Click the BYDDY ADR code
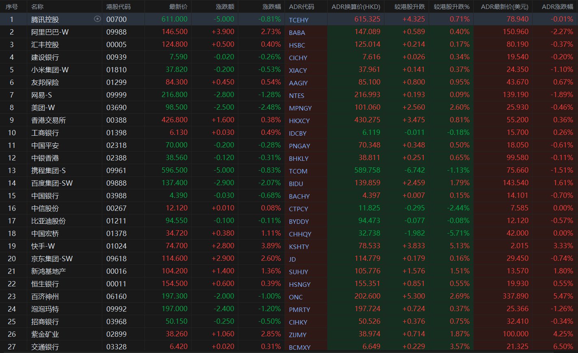 coord(299,221)
